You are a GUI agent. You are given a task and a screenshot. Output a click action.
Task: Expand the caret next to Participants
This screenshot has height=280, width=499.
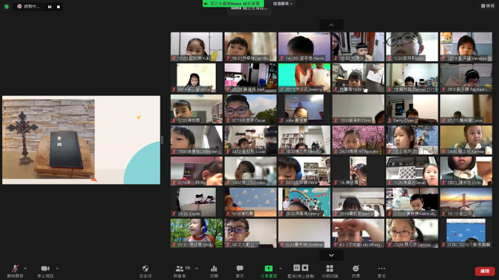click(197, 268)
